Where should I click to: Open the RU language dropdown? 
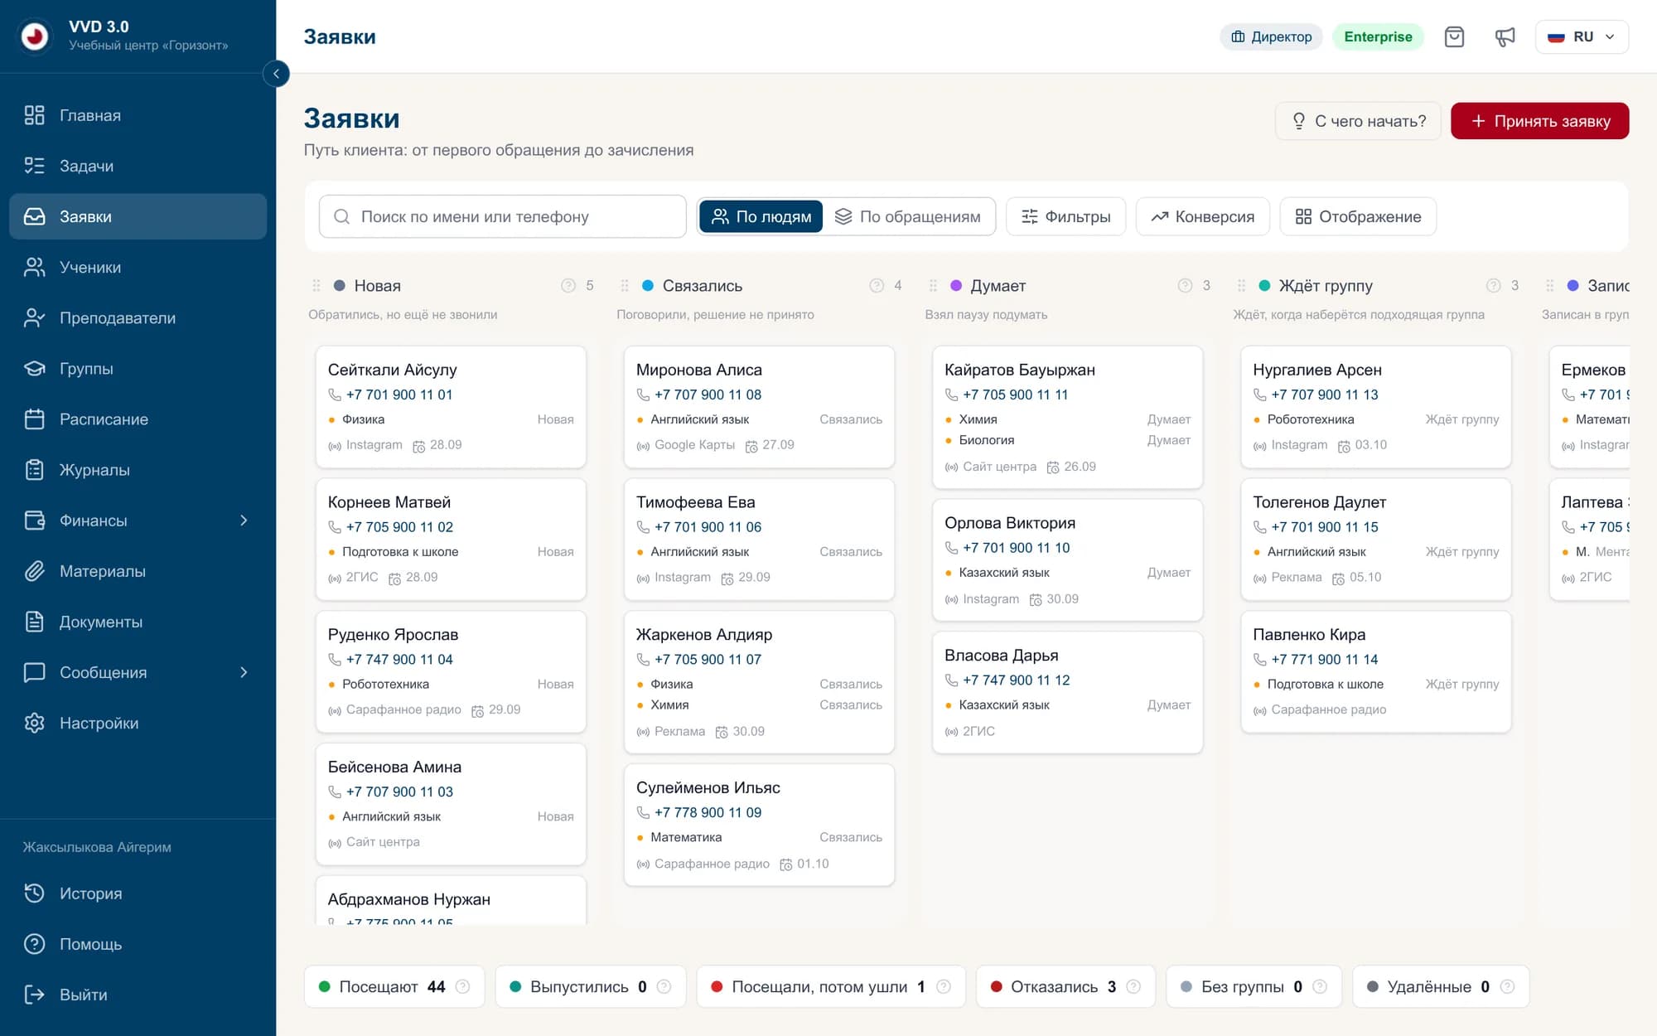point(1582,36)
